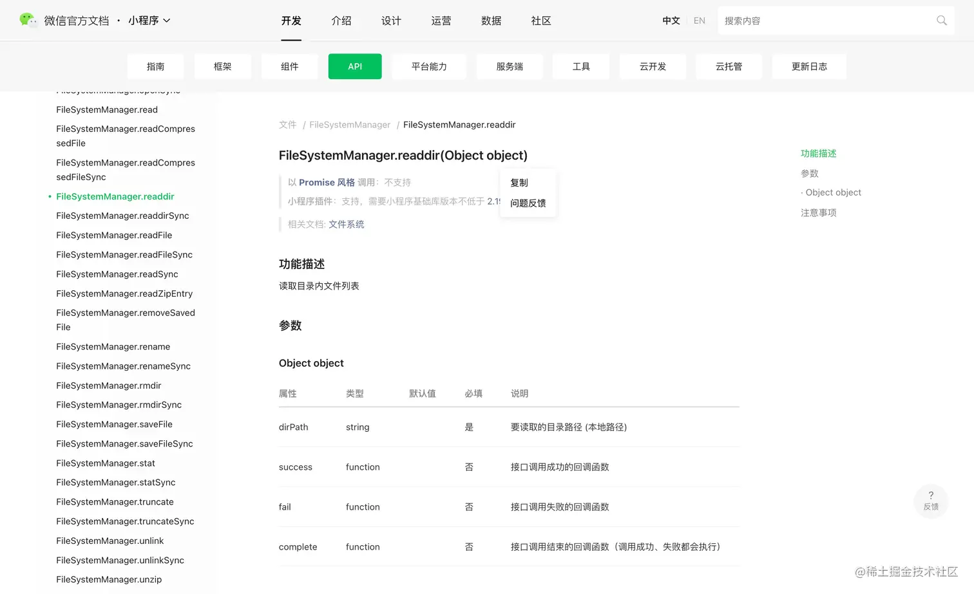
Task: Choose 复制 in the context popup
Action: (x=519, y=183)
